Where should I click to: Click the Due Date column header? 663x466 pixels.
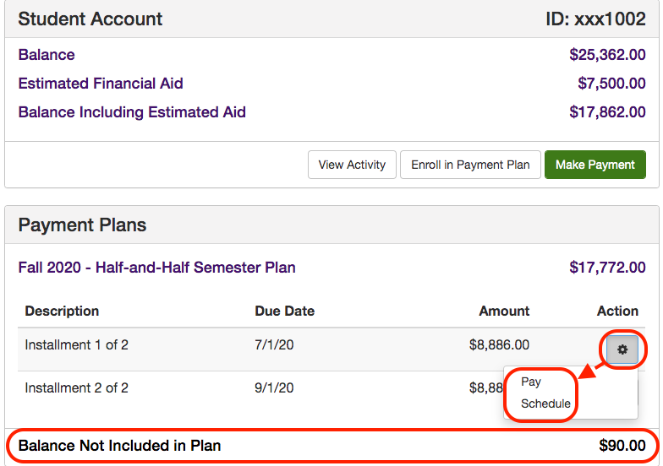click(284, 312)
